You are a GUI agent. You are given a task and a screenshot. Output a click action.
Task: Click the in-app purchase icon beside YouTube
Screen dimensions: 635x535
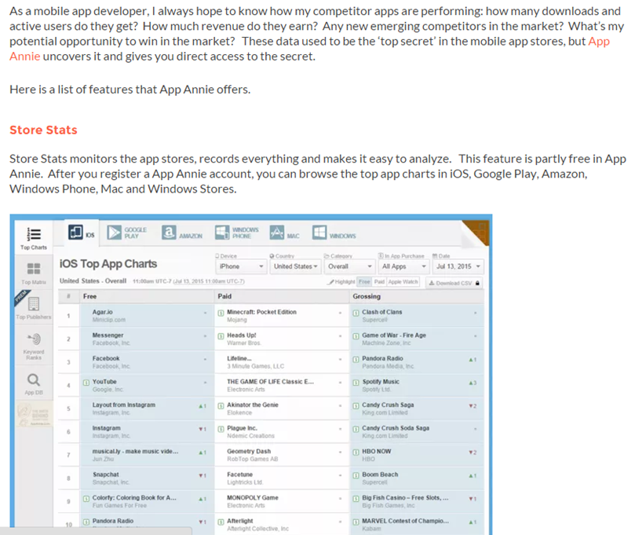pyautogui.click(x=86, y=383)
